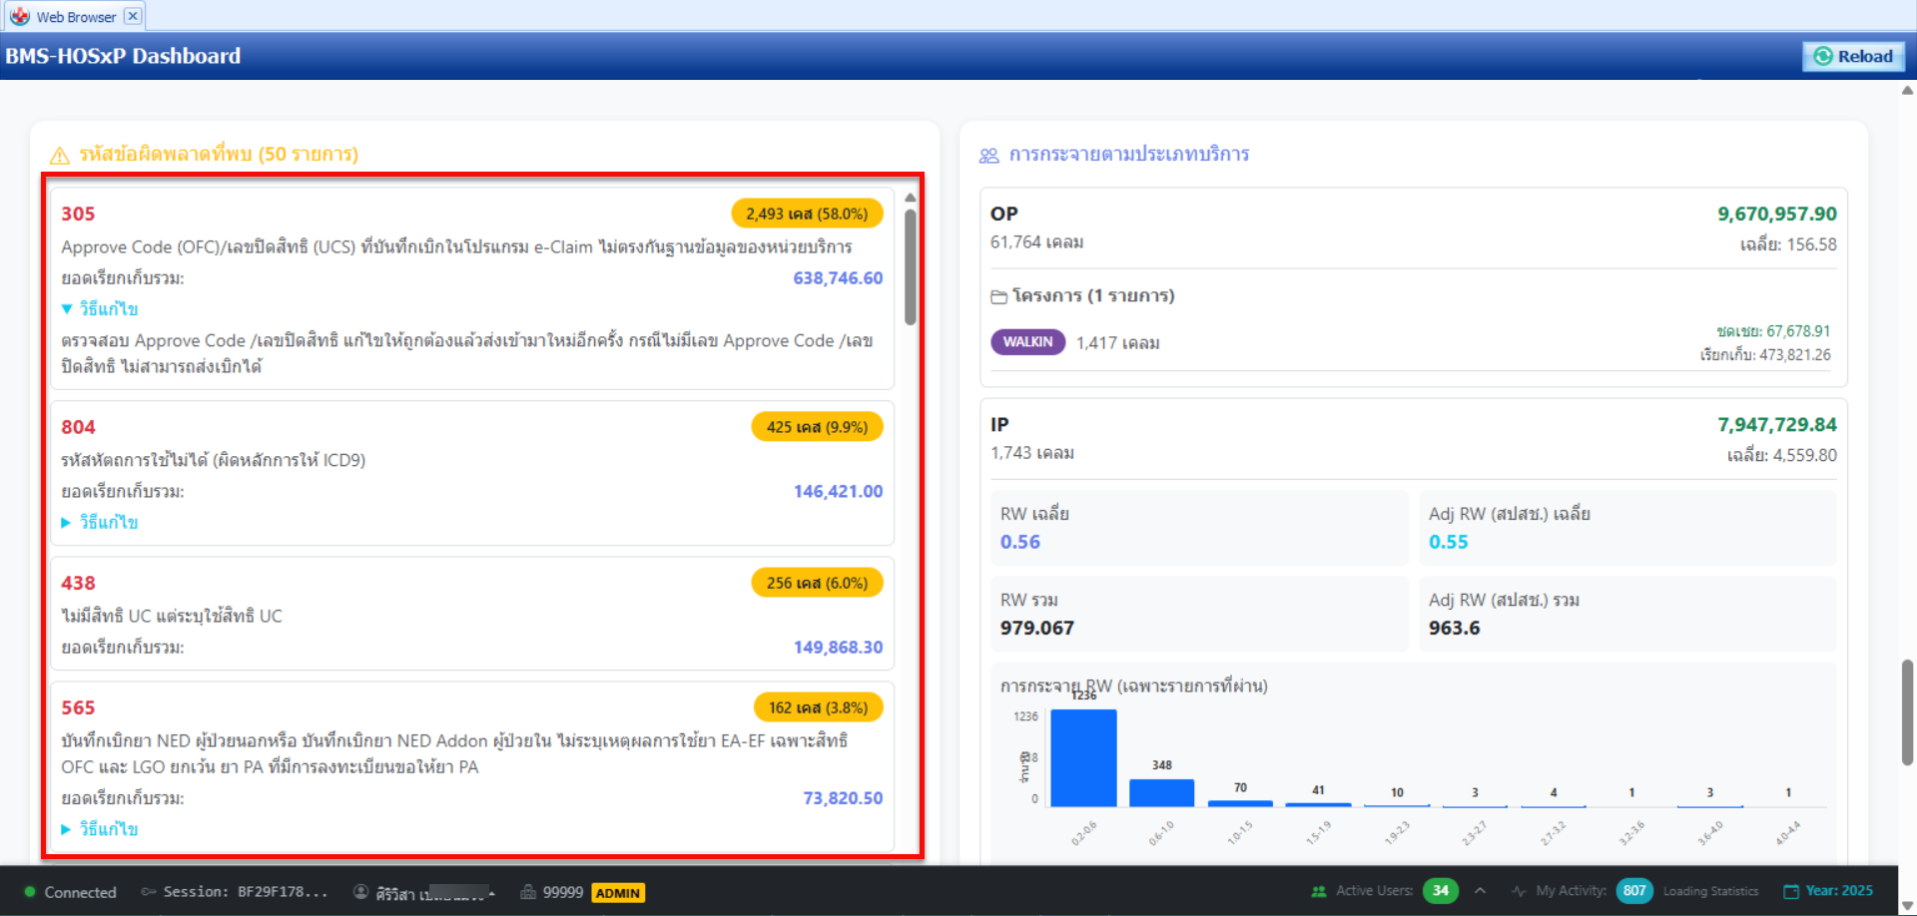Expand the Active Users chevron arrow
The image size is (1917, 916).
1480,890
